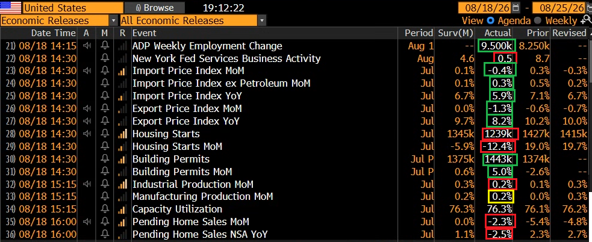Click the Event column header

click(x=144, y=33)
